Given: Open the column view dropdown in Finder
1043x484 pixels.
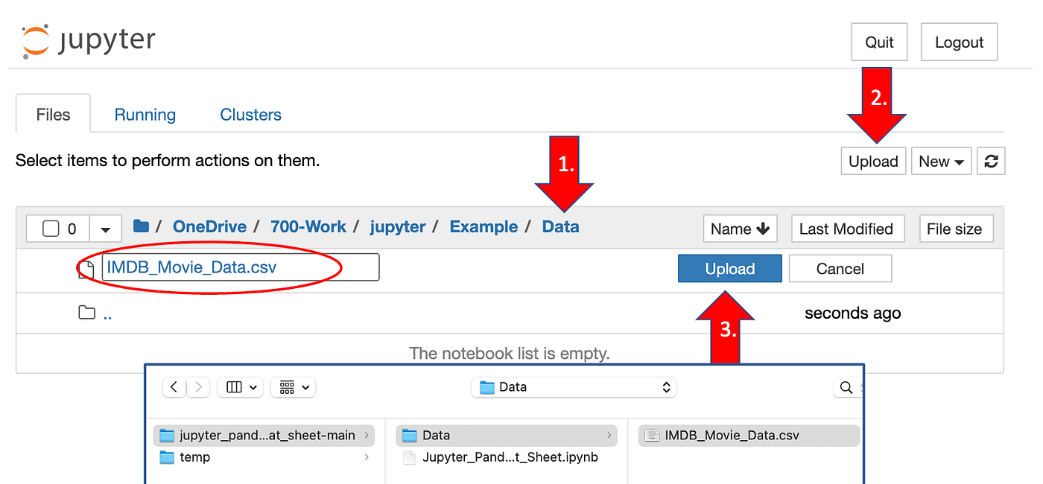Looking at the screenshot, I should click(240, 387).
